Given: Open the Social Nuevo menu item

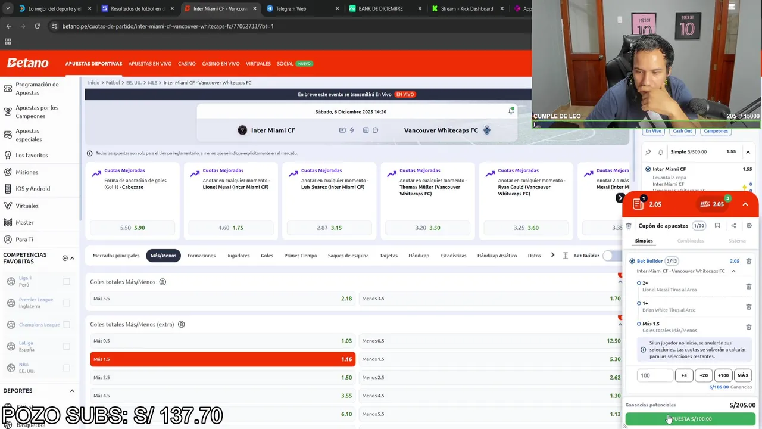Looking at the screenshot, I should 294,63.
